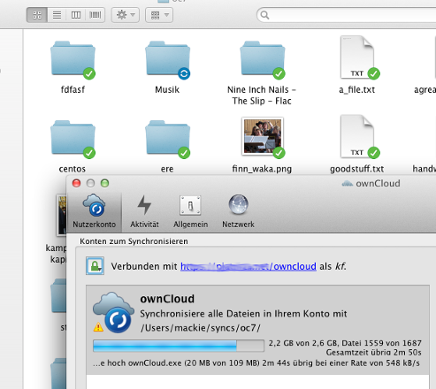
Task: Switch Finder to list view
Action: click(x=57, y=15)
